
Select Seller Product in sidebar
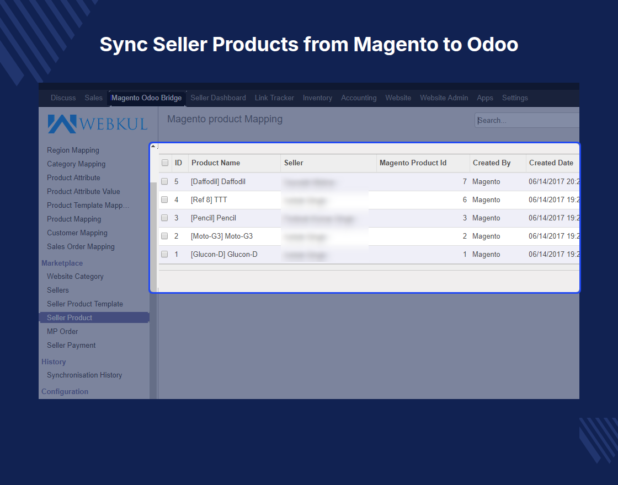94,317
